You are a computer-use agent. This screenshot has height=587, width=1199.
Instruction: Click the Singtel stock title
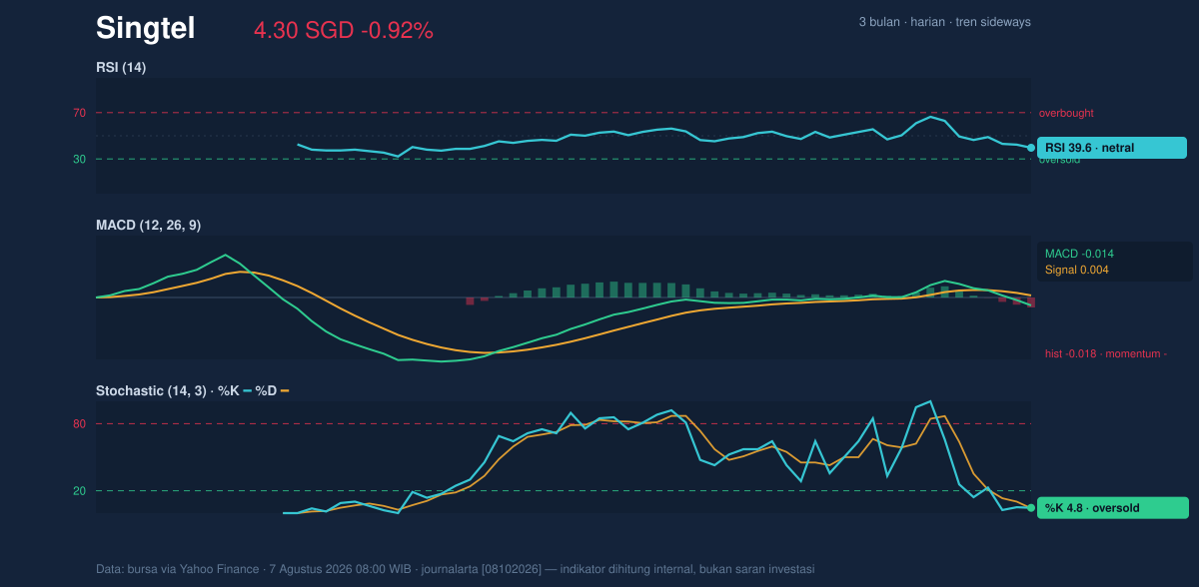point(145,29)
